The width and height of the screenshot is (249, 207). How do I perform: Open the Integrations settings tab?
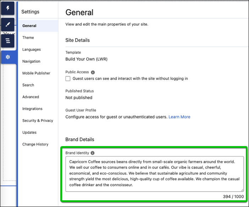tap(38, 109)
